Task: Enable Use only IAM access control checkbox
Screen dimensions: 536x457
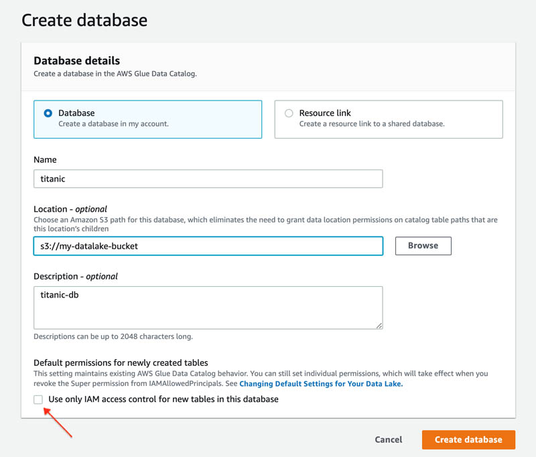Action: 38,399
